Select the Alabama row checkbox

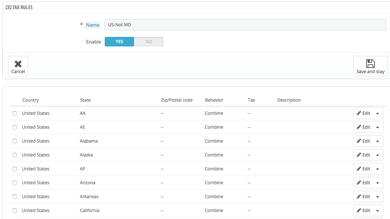[x=15, y=141]
